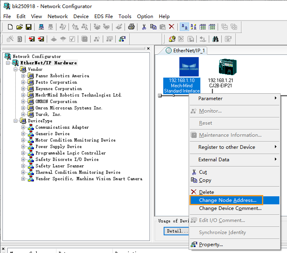Select the large icons view toolbar button
This screenshot has width=287, height=253.
[x=184, y=27]
